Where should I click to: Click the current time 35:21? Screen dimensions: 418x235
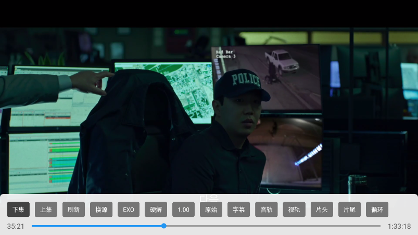[16, 226]
